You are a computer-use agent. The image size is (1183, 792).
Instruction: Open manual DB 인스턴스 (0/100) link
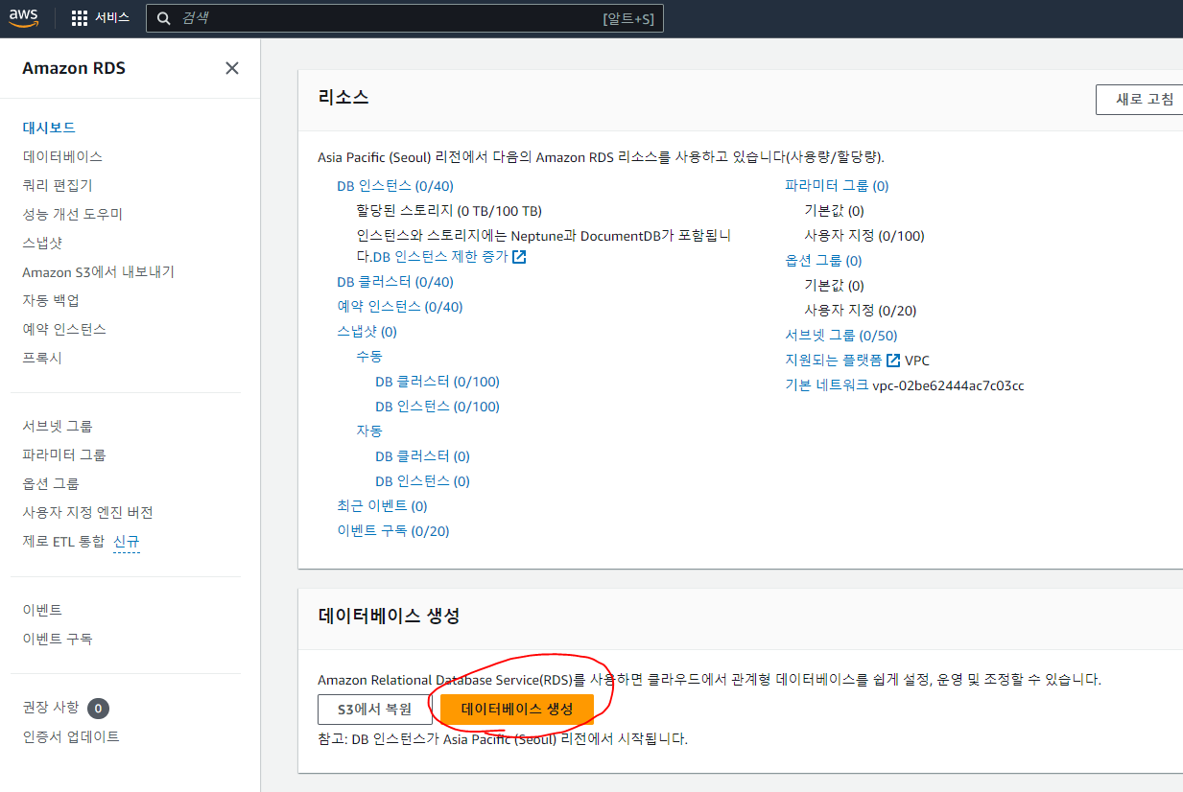click(x=438, y=407)
